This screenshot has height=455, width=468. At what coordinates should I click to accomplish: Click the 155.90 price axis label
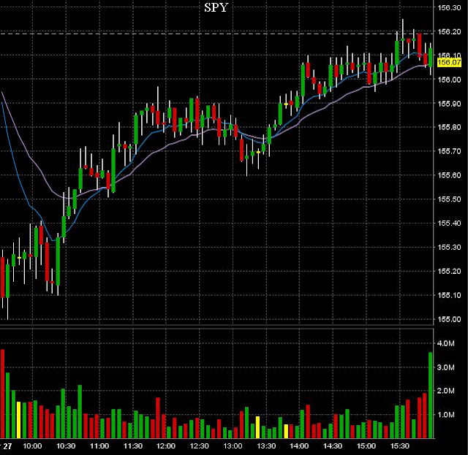tap(449, 104)
